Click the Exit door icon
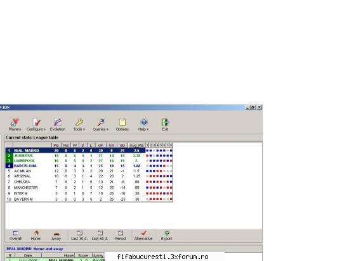Image resolution: width=349 pixels, height=261 pixels. [165, 125]
